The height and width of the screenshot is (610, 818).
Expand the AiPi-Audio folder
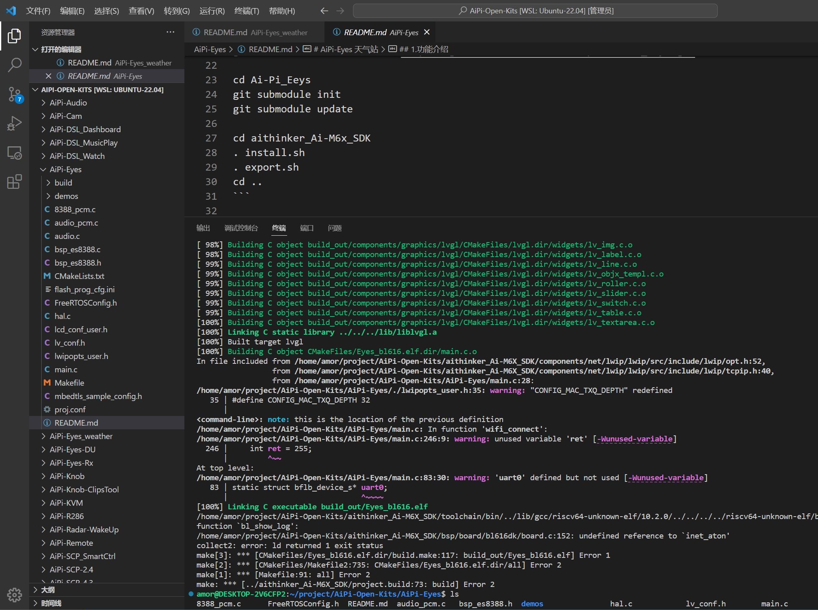[x=107, y=103]
